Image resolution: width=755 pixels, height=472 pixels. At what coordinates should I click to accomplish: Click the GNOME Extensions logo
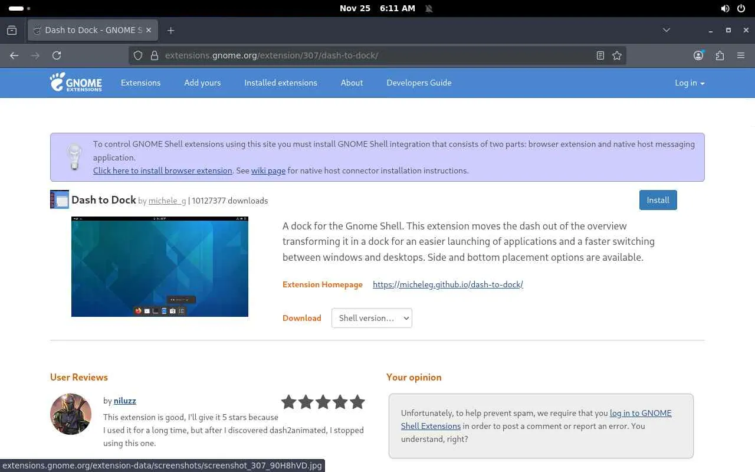coord(75,83)
